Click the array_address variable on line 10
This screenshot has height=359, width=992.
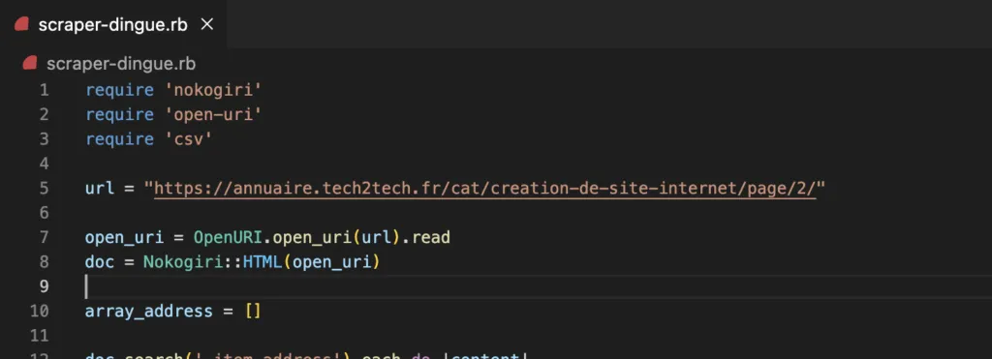click(x=148, y=311)
